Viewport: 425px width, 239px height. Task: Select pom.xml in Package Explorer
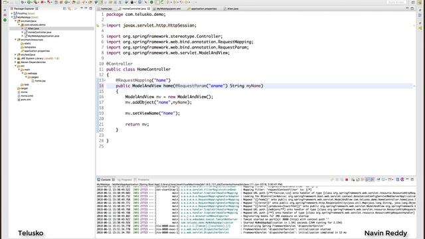pyautogui.click(x=26, y=100)
